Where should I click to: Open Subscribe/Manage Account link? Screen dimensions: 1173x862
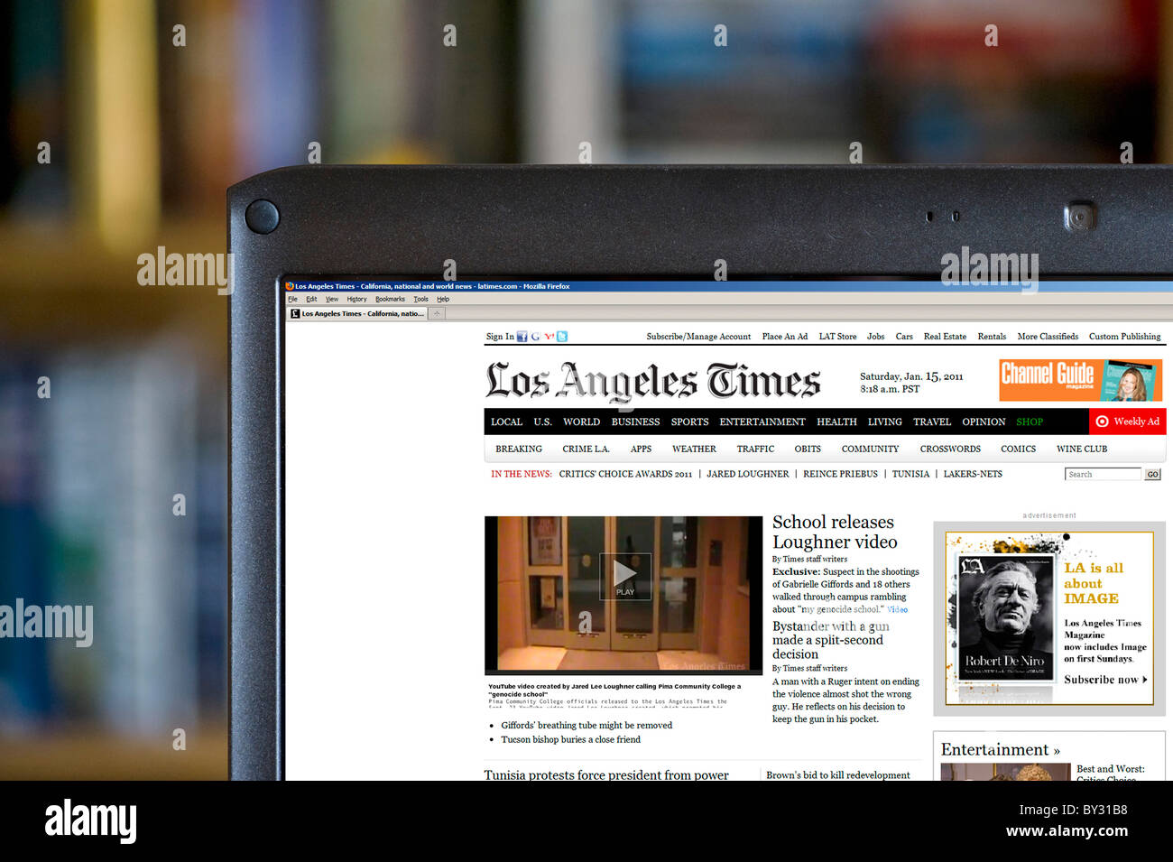click(x=698, y=337)
